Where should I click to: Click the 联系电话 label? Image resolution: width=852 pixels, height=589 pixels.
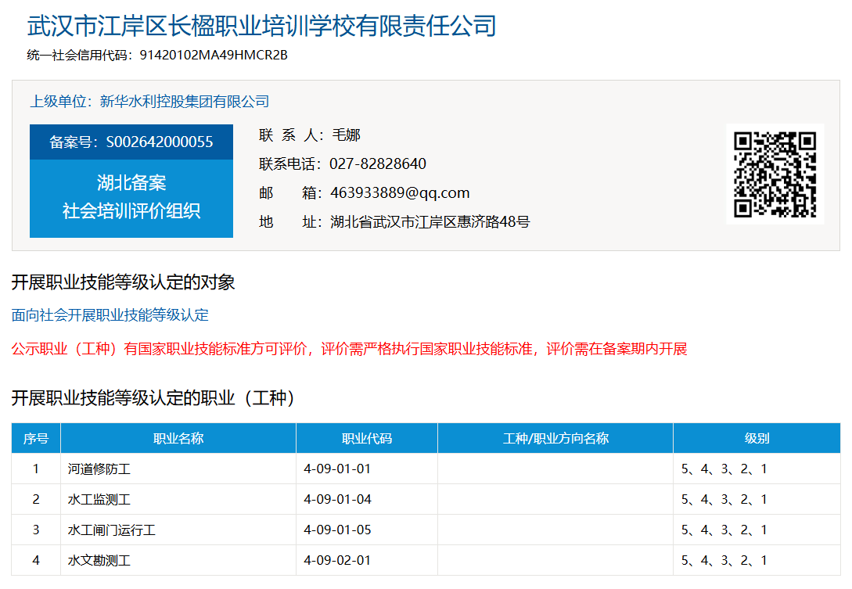(291, 163)
